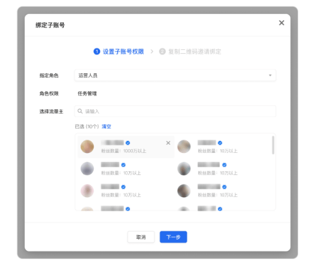The image size is (316, 273).
Task: Click the dropdown arrow of 指定角色
Action: click(x=270, y=75)
